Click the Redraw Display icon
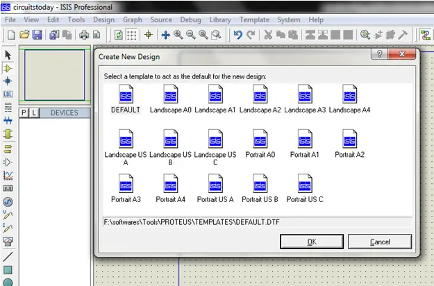Image resolution: width=434 pixels, height=286 pixels. click(x=119, y=35)
